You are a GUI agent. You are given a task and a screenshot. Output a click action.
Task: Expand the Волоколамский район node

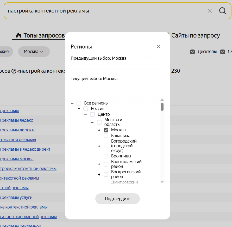point(99,164)
